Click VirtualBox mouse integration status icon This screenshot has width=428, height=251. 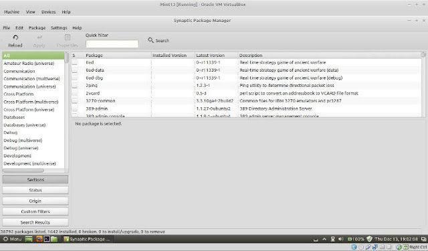(x=399, y=247)
